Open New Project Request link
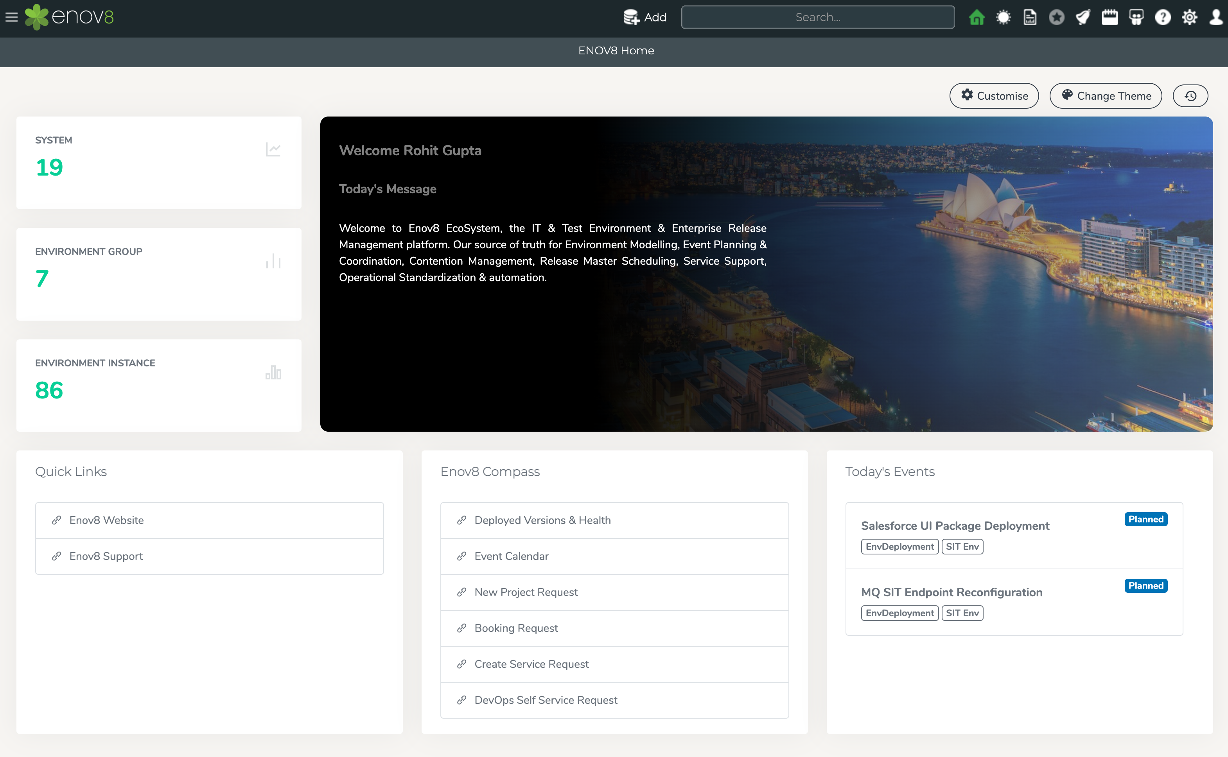Screen dimensions: 1228x757 pyautogui.click(x=614, y=592)
